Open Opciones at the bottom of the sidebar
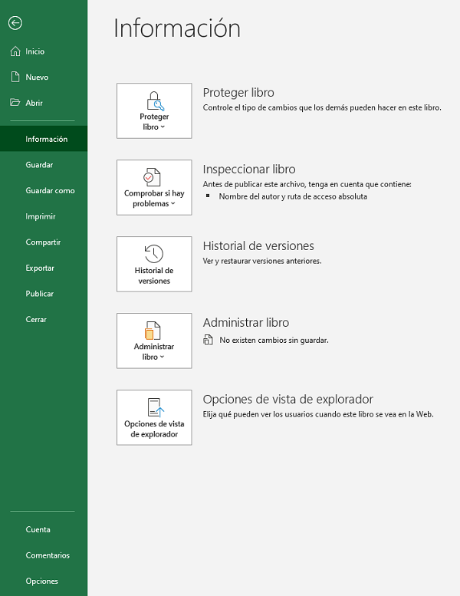Viewport: 460px width, 596px height. tap(41, 581)
